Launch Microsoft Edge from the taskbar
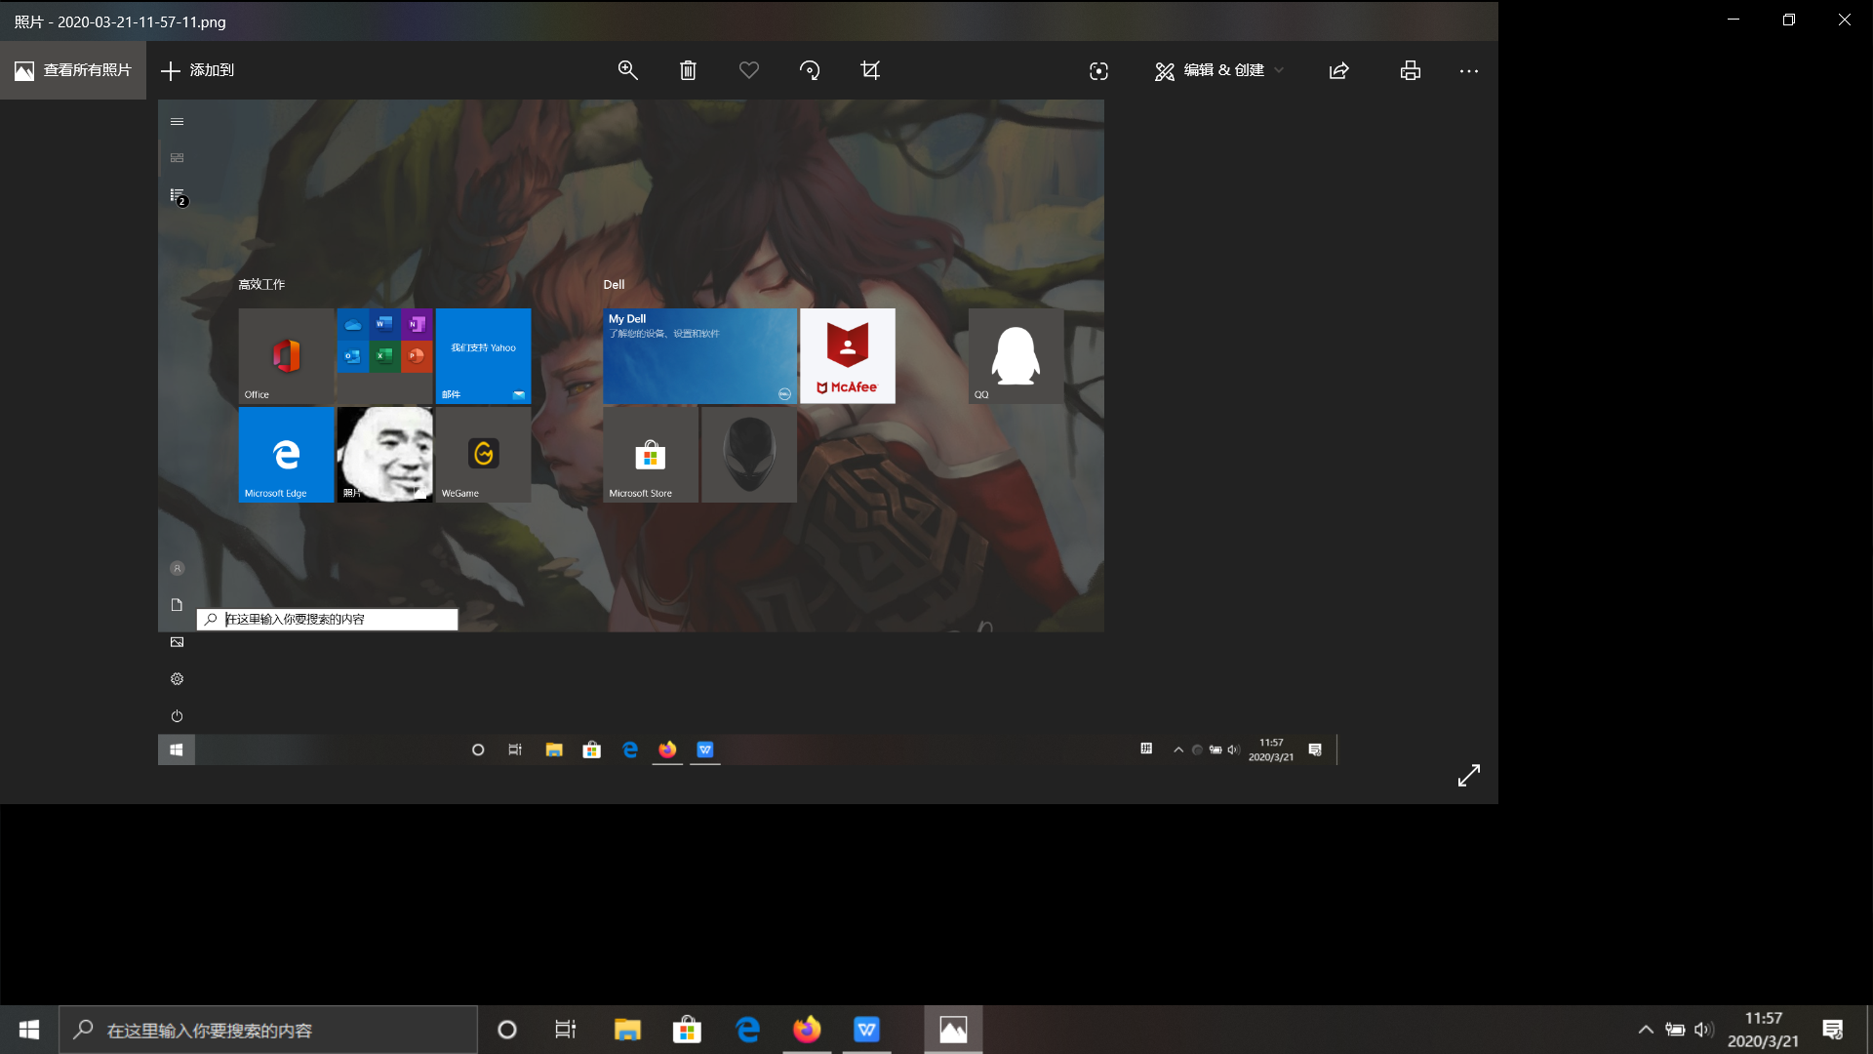The height and width of the screenshot is (1054, 1873). coord(748,1030)
